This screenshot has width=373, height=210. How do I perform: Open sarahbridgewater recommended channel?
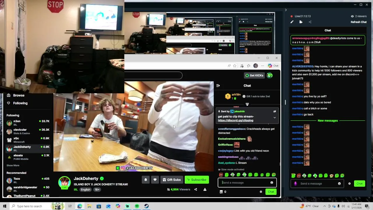pos(28,189)
